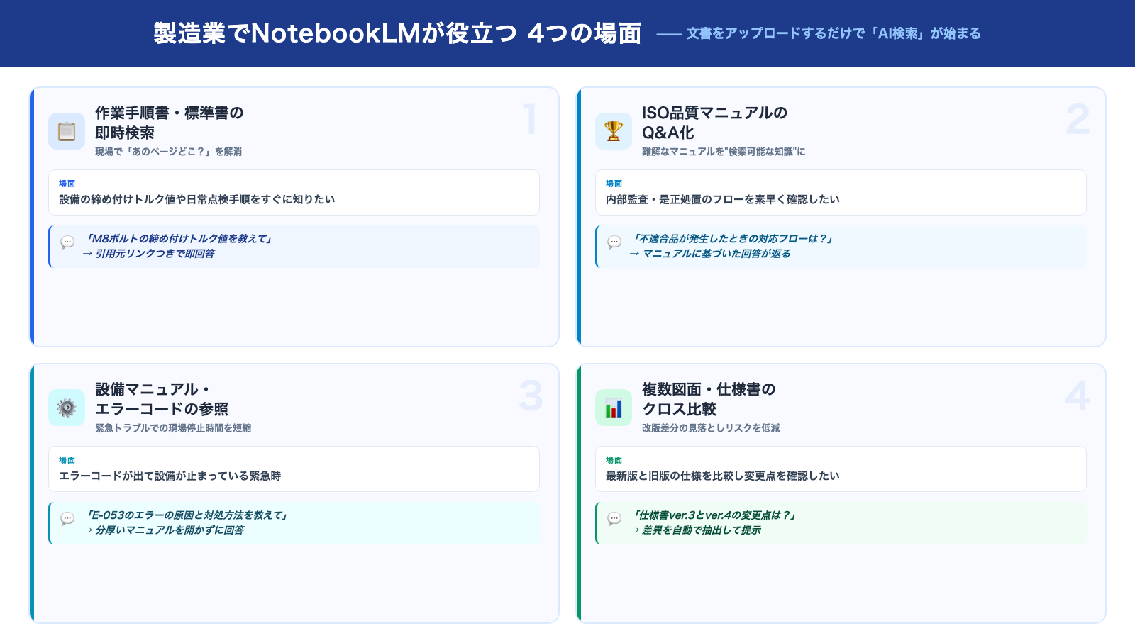Image resolution: width=1135 pixels, height=638 pixels.
Task: Click the 場面 label above 設備の締め付けトルク値
Action: point(67,184)
